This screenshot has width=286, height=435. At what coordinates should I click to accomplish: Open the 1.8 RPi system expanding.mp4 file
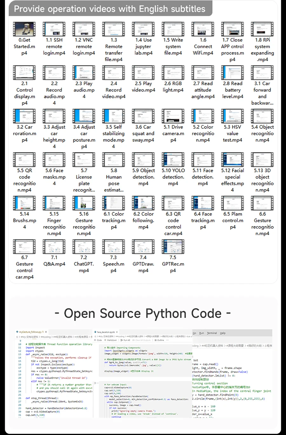tap(262, 29)
